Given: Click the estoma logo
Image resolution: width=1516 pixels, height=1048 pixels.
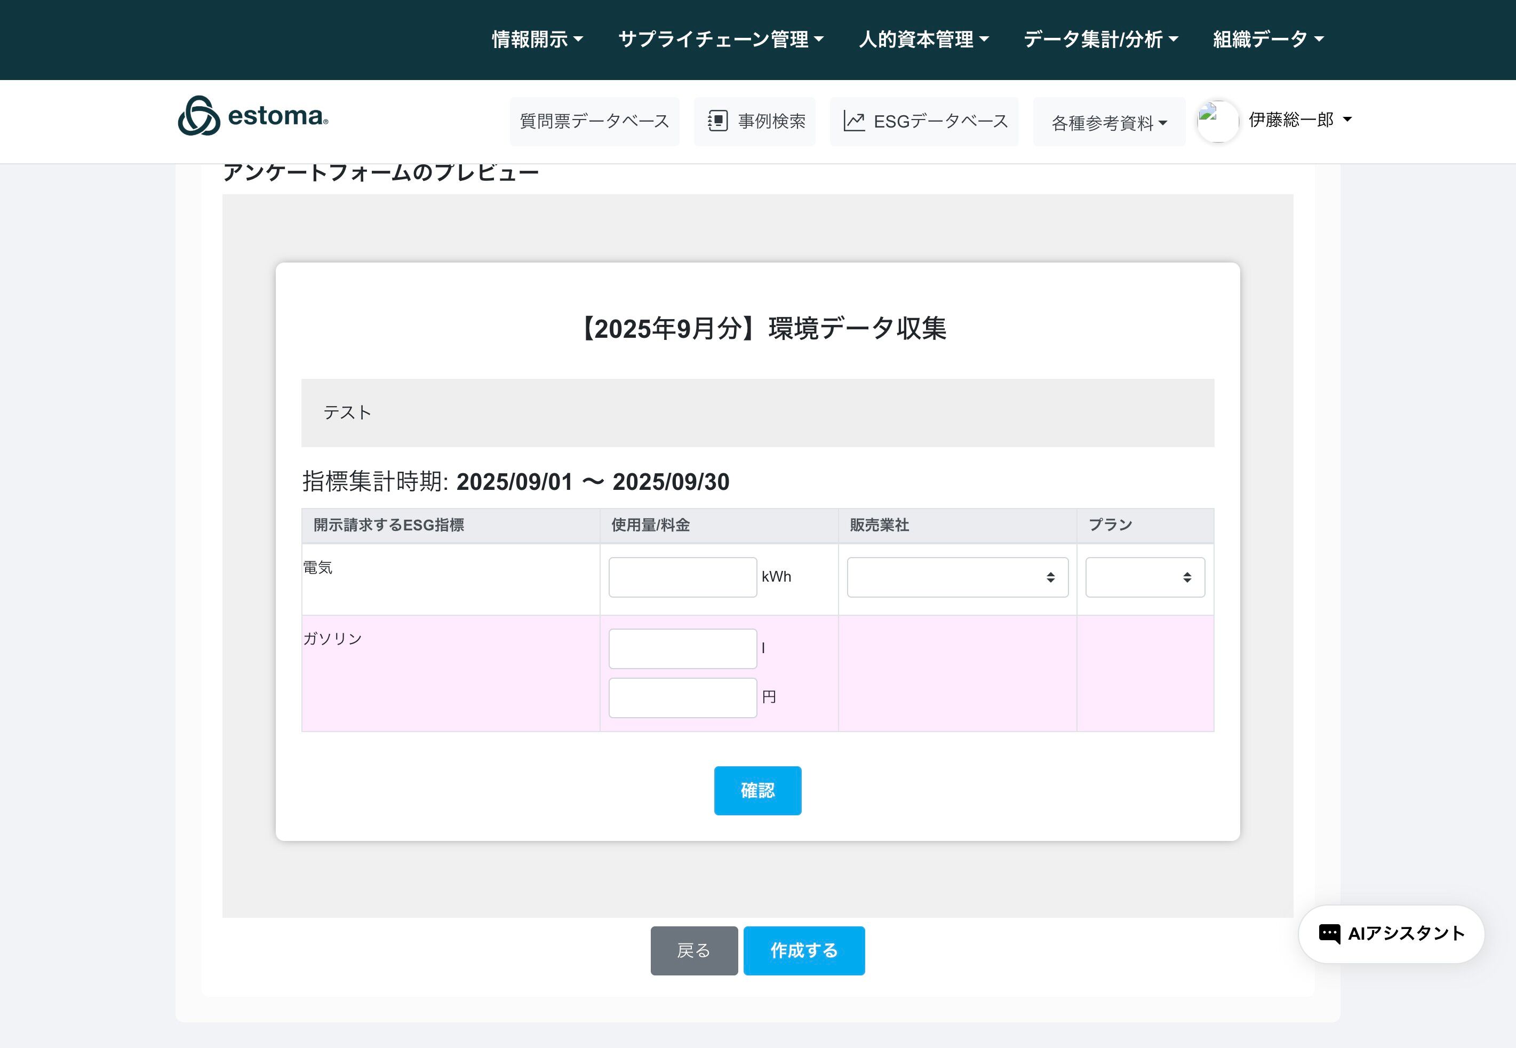Looking at the screenshot, I should (253, 116).
